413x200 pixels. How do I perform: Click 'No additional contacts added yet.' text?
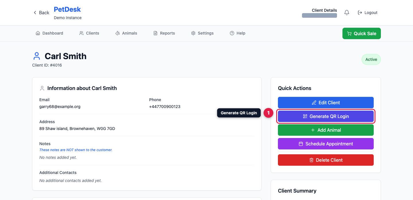71,181
